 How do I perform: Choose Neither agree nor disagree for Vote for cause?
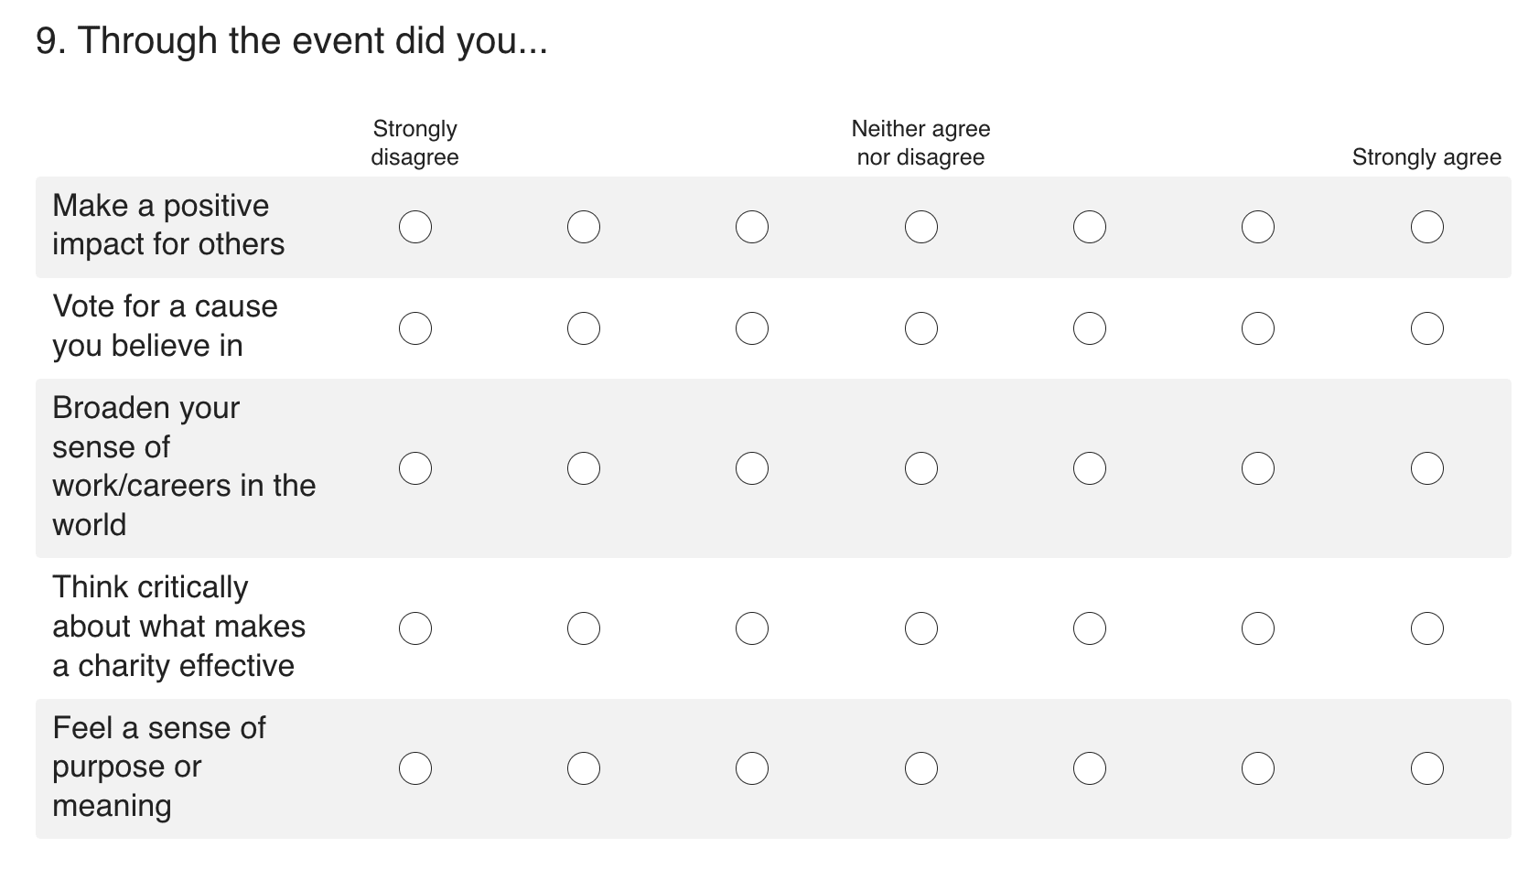pos(920,328)
